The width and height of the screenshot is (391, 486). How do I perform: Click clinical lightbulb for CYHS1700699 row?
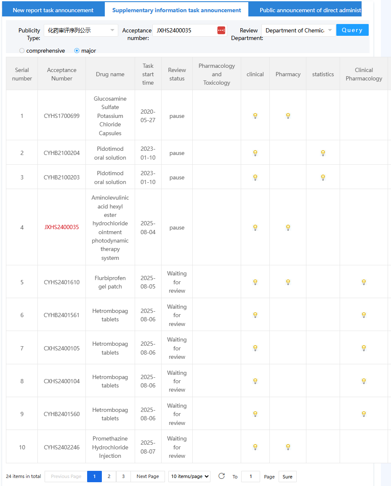255,116
